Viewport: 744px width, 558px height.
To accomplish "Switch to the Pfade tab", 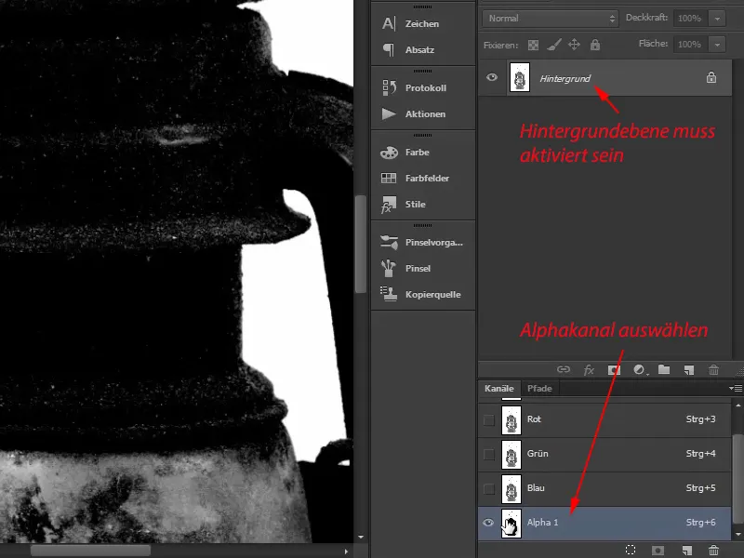I will tap(539, 388).
